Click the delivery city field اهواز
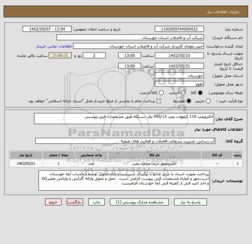Viewport: 252px width, 244px height. click(x=179, y=84)
